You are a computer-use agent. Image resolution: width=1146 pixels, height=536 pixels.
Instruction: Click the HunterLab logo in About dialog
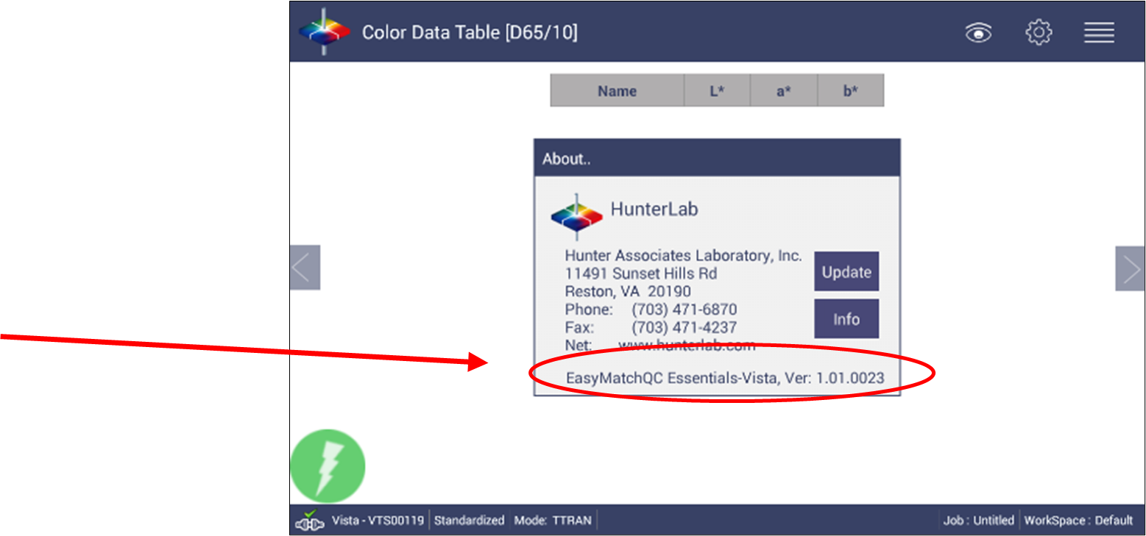576,216
